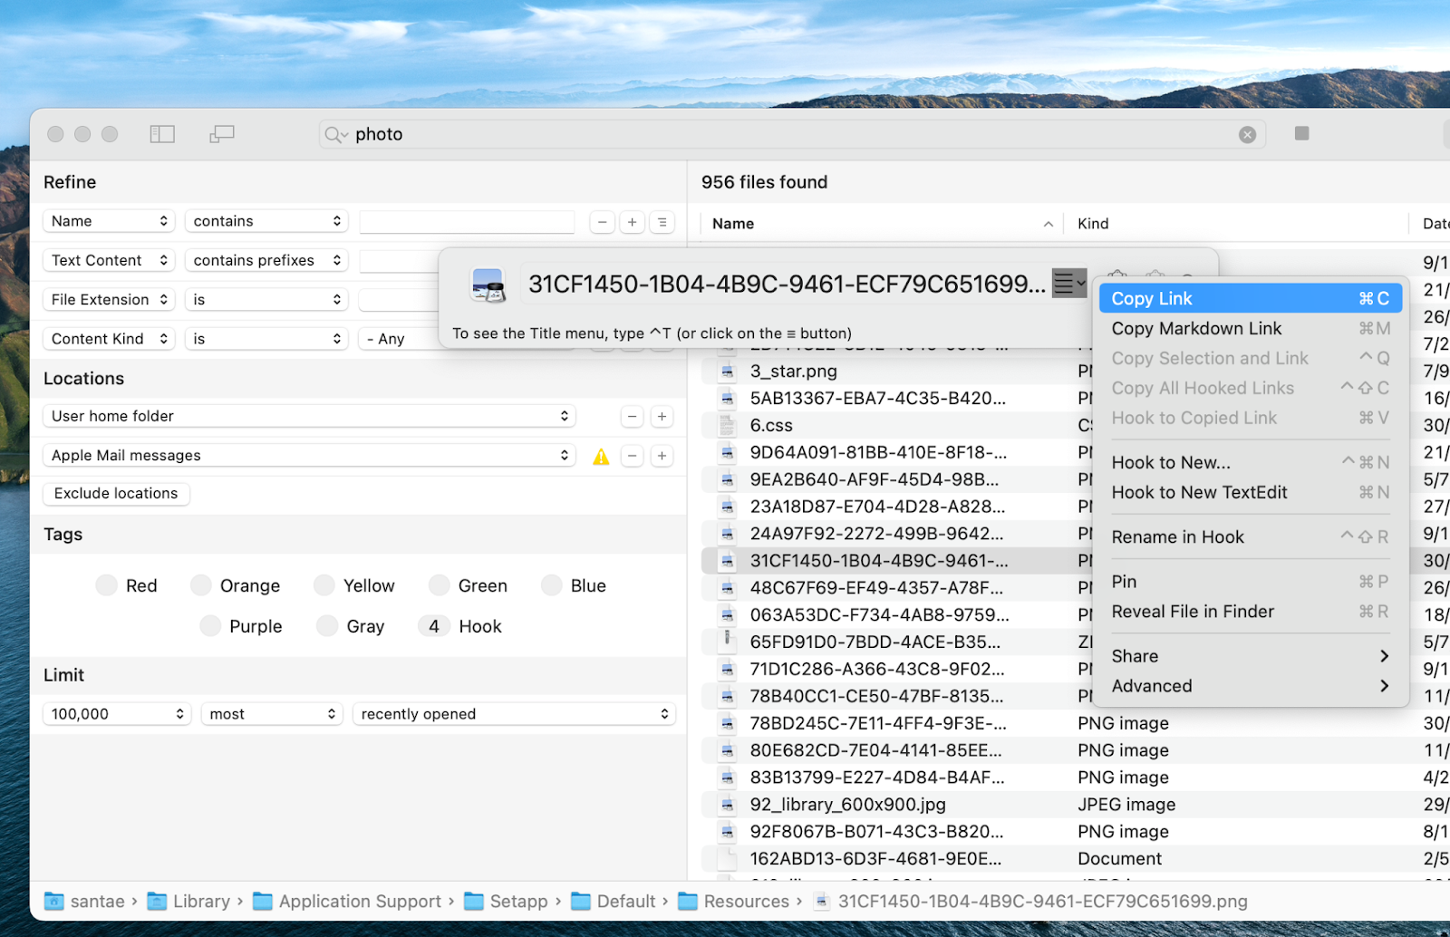Image resolution: width=1450 pixels, height=937 pixels.
Task: Sort results by Name column header
Action: (x=883, y=224)
